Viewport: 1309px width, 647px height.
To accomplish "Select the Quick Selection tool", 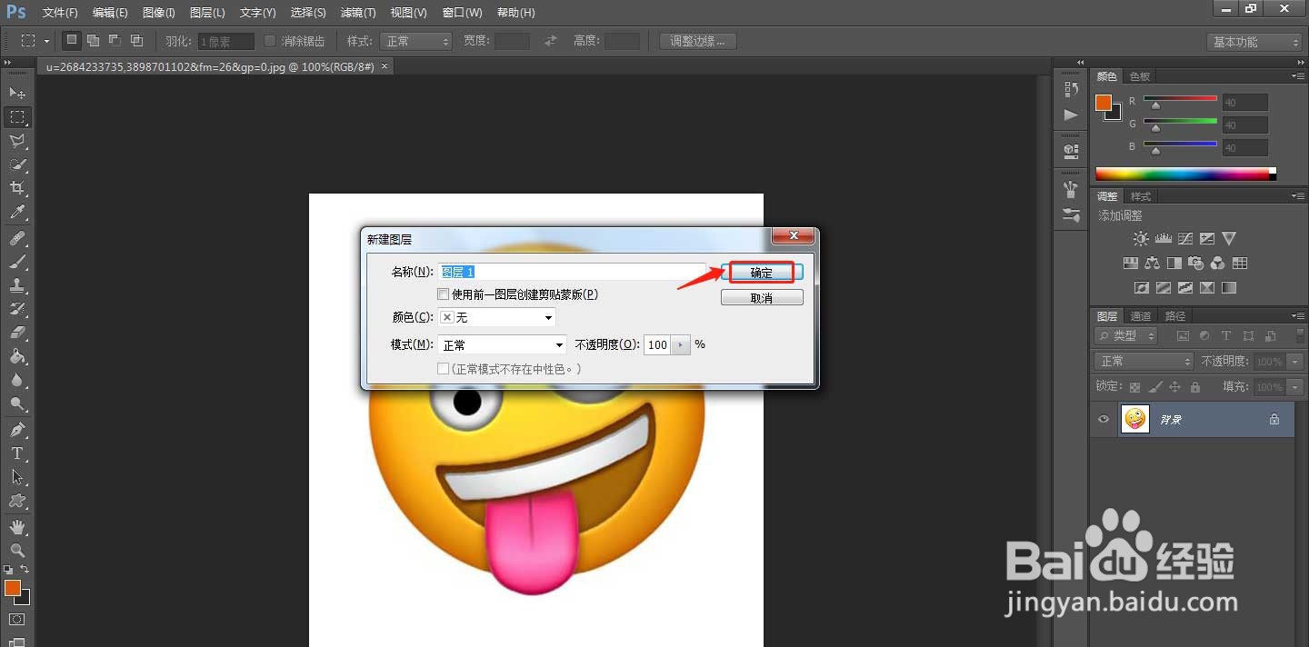I will [x=17, y=164].
